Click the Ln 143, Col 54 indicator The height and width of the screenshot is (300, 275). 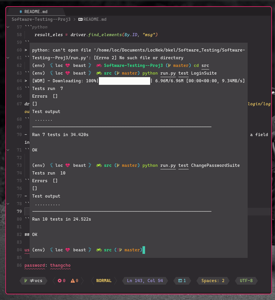click(145, 281)
